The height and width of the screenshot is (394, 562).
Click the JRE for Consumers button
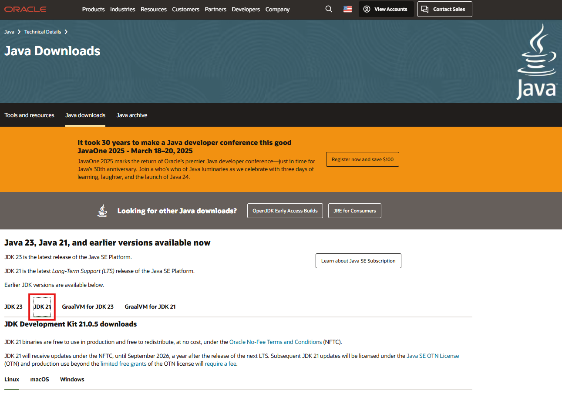click(x=354, y=211)
